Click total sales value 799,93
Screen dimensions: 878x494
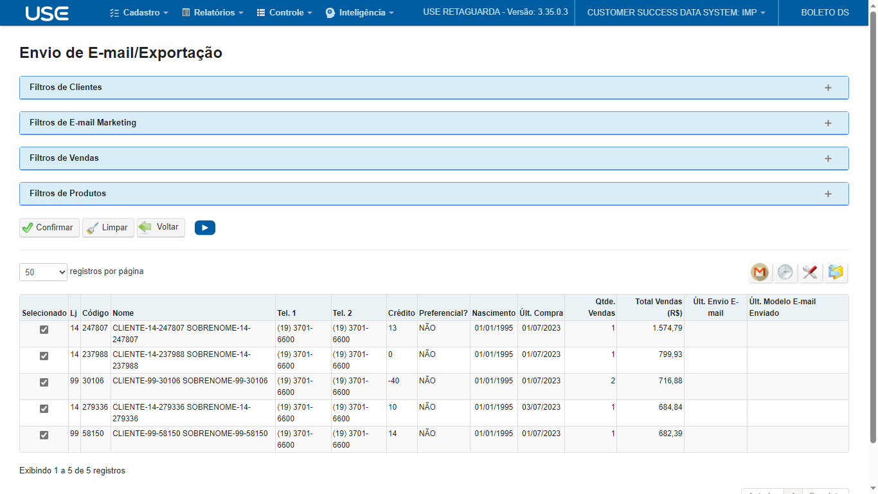pos(670,354)
